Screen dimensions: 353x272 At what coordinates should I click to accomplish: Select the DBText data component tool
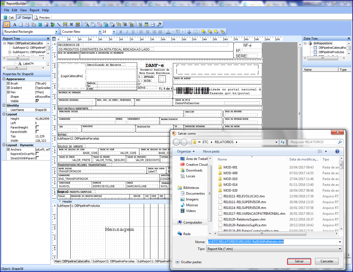pos(87,25)
